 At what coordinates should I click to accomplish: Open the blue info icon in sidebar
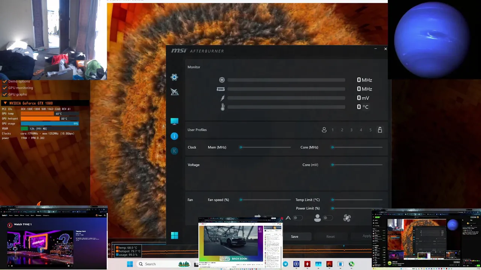click(x=174, y=136)
